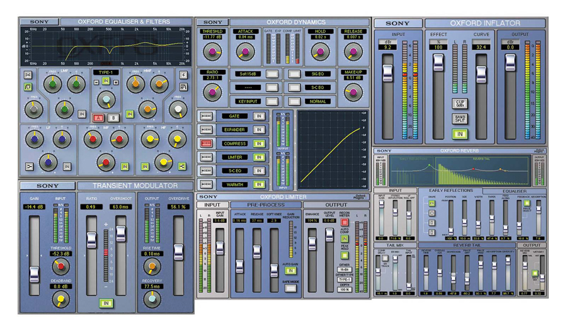Viewport: 567px width, 326px height.
Task: Click the Gate Access button in Dynamics
Action: (206, 116)
